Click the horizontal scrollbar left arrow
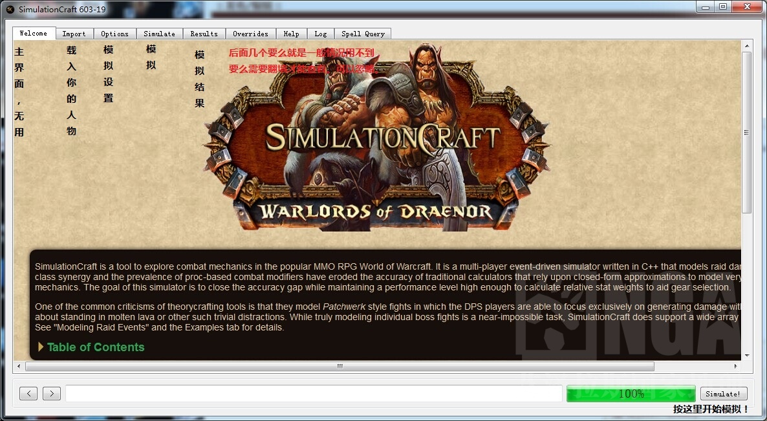 19,366
